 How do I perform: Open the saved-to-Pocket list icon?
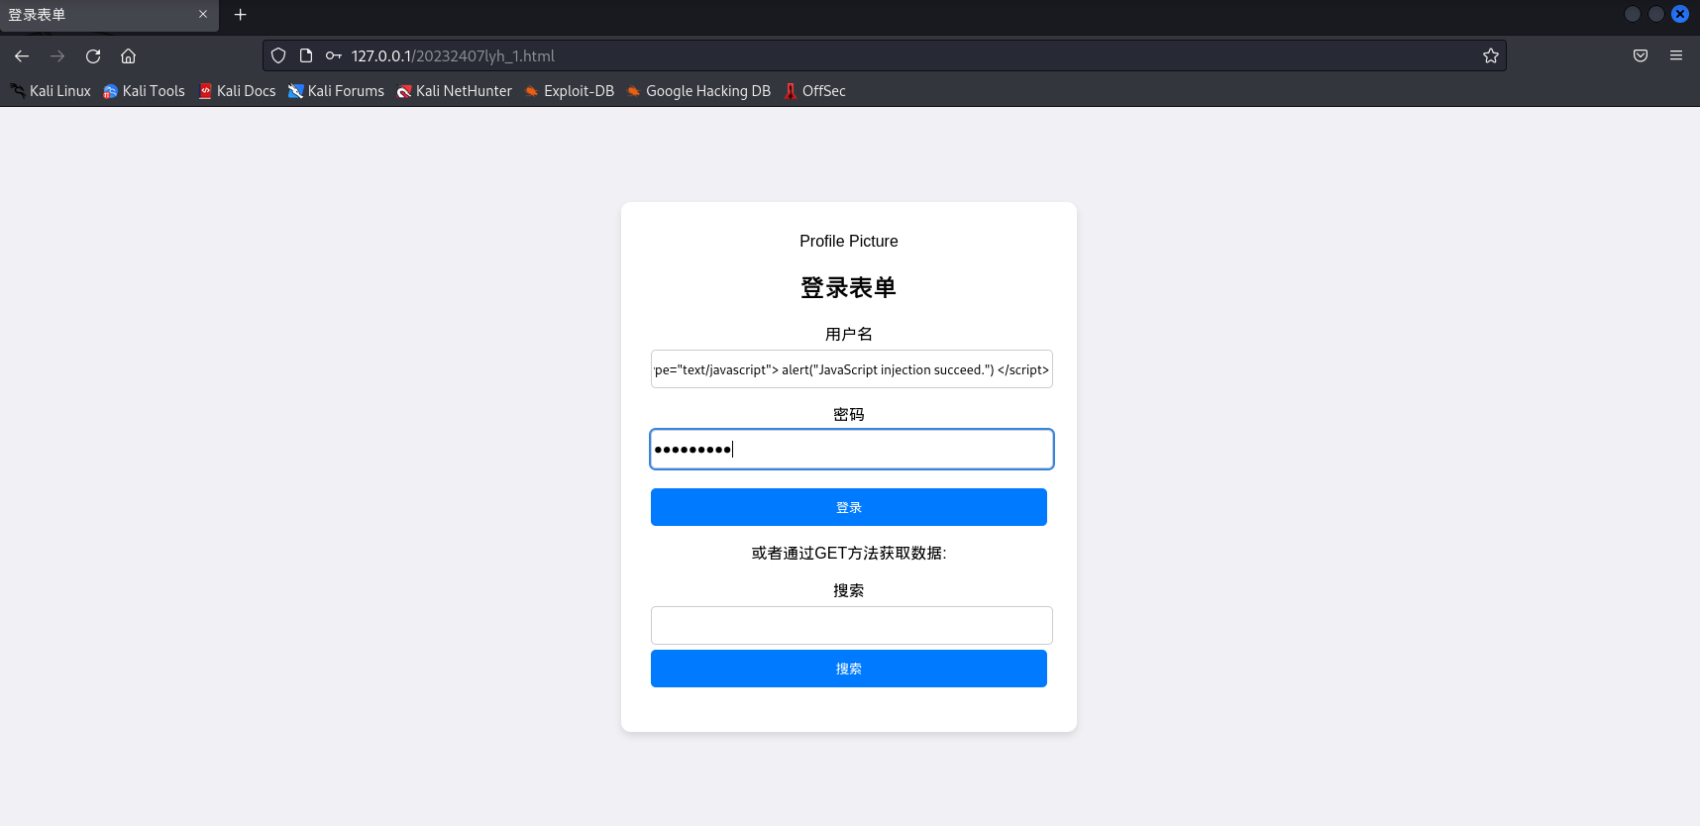pyautogui.click(x=1641, y=56)
